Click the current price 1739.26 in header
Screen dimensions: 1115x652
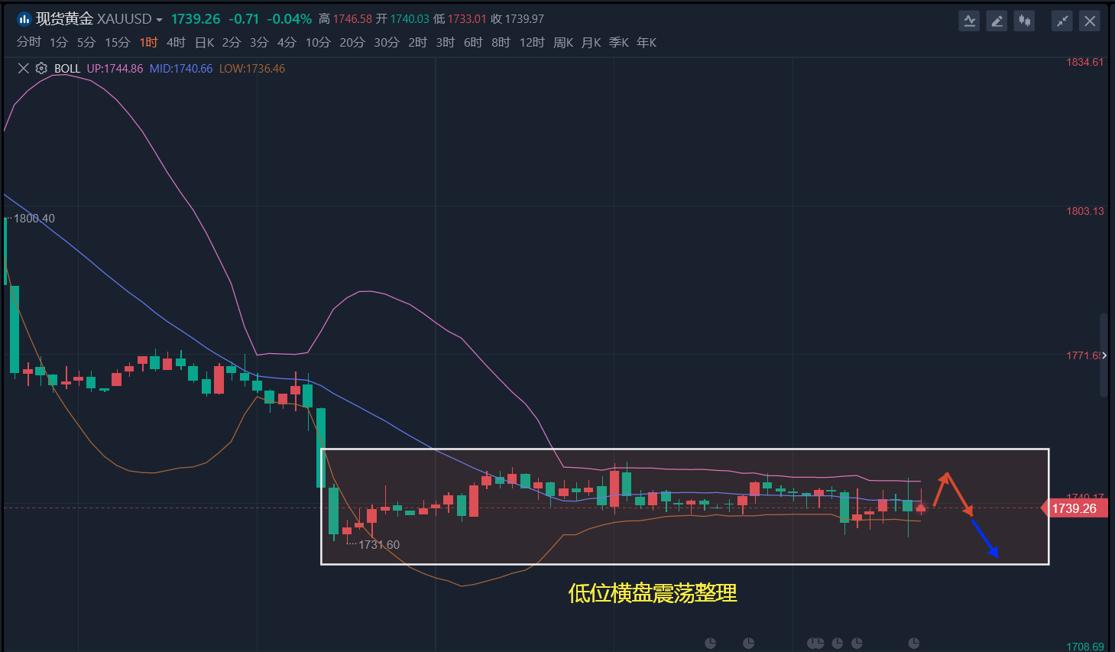click(x=196, y=19)
